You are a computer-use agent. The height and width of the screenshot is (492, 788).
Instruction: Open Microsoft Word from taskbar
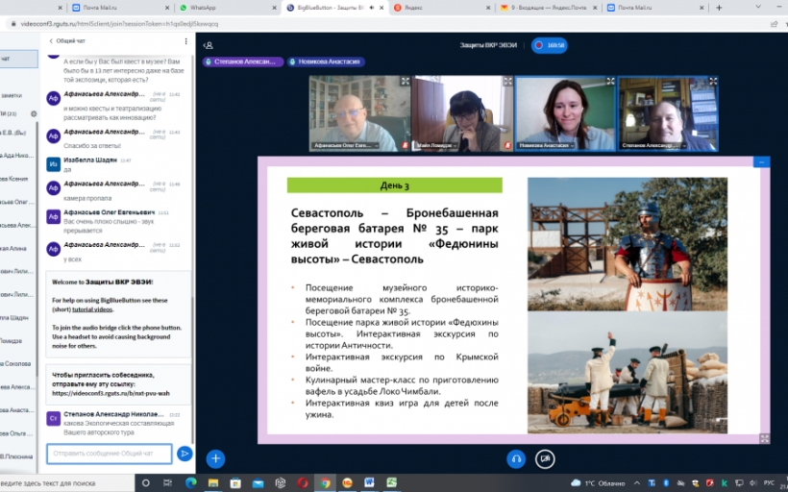[x=369, y=483]
